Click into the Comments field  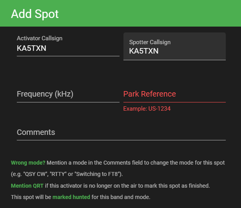pyautogui.click(x=121, y=132)
